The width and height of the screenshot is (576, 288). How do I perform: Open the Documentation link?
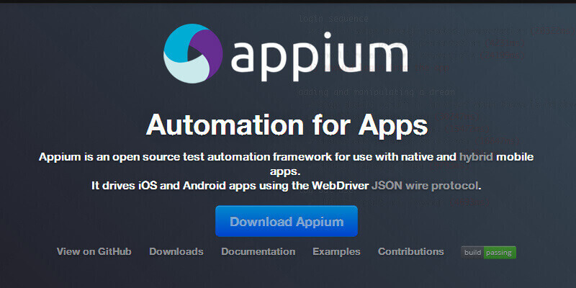coord(258,251)
